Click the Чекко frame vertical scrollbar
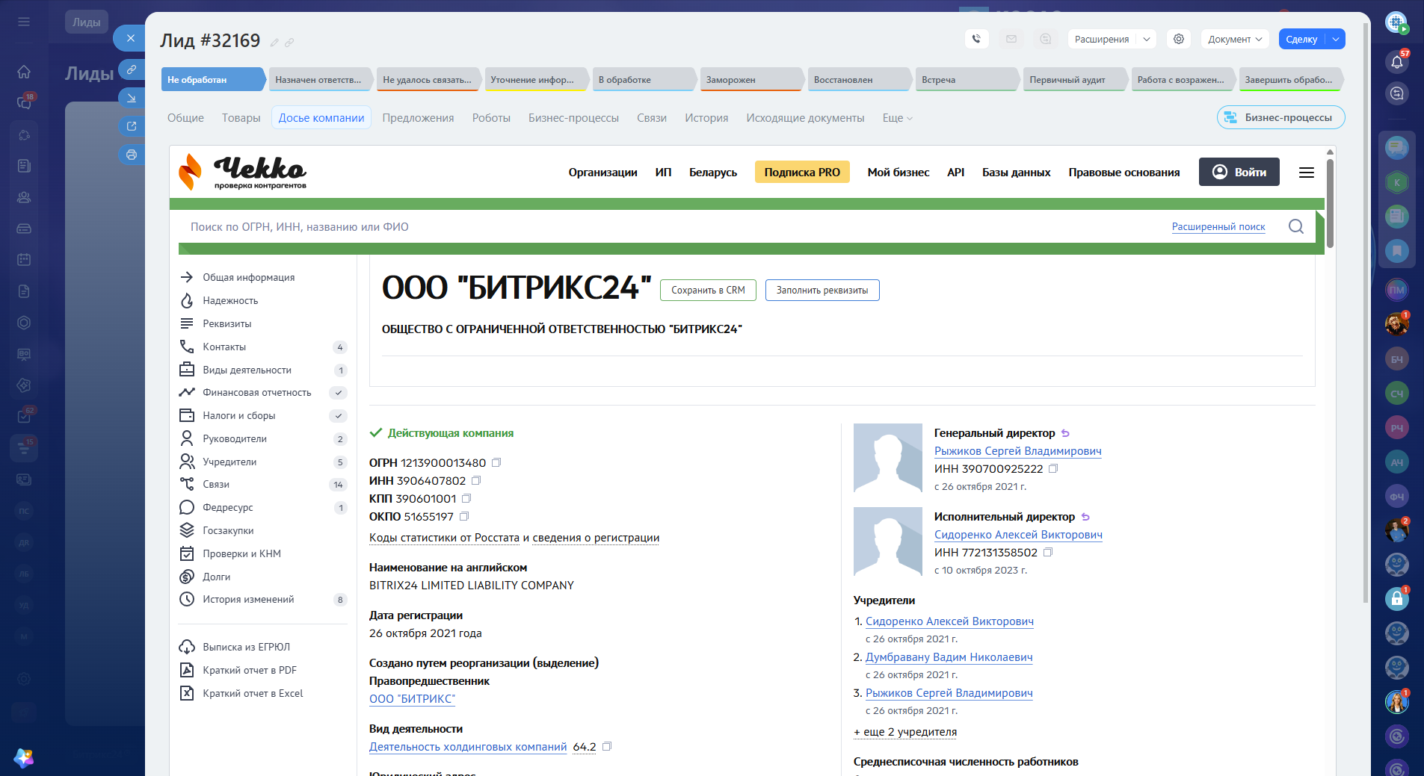The image size is (1424, 776). point(1330,202)
